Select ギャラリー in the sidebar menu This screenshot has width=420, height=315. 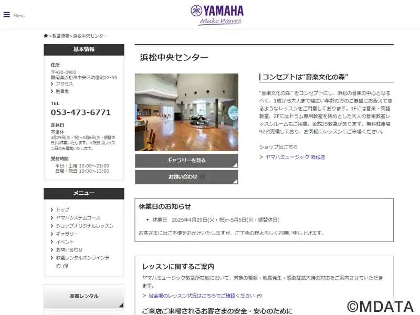click(67, 234)
